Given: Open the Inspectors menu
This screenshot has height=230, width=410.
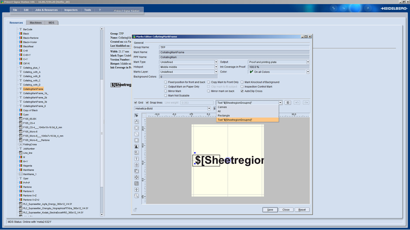Looking at the screenshot, I should point(71,10).
